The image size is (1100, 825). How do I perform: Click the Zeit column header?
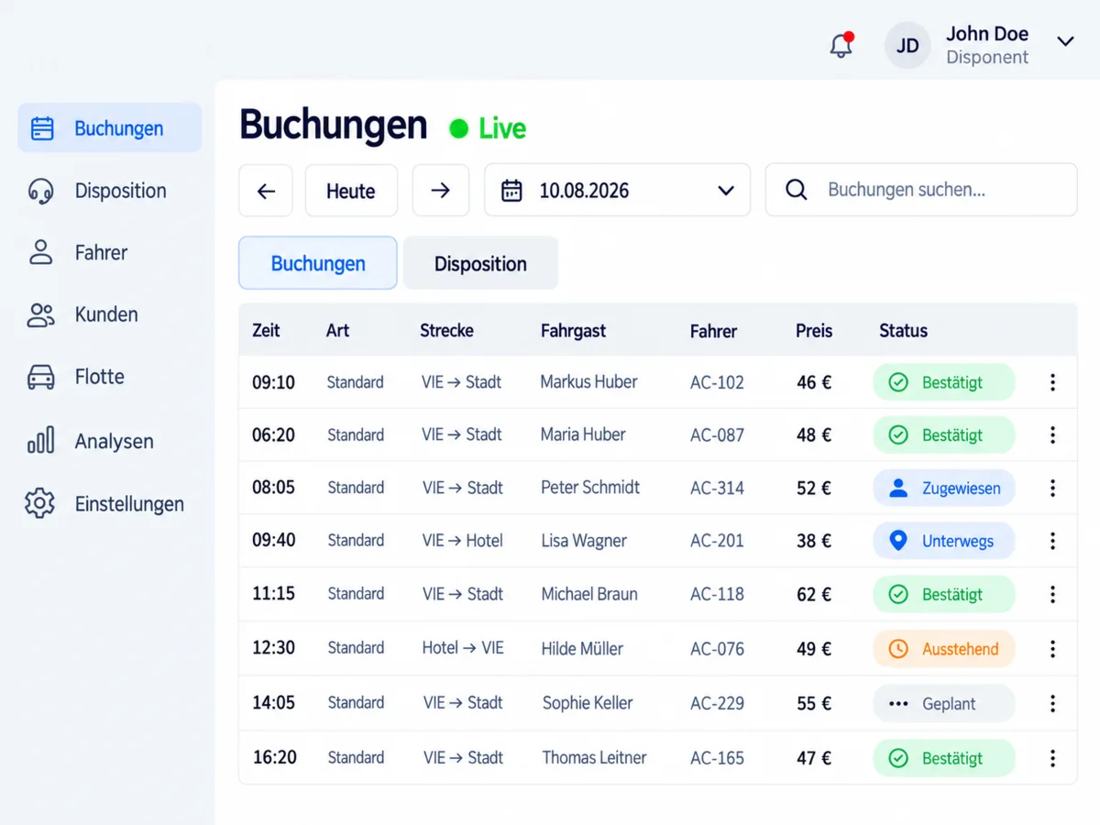point(266,330)
